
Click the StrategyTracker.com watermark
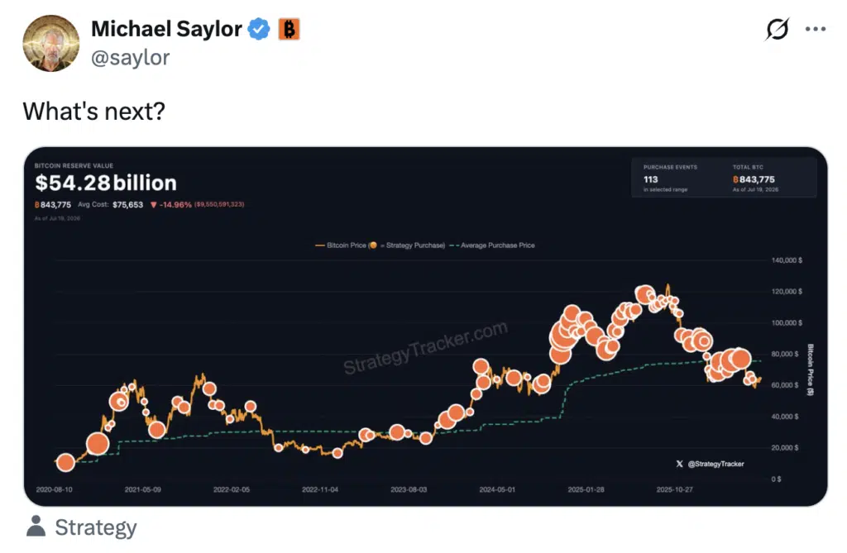pyautogui.click(x=426, y=347)
